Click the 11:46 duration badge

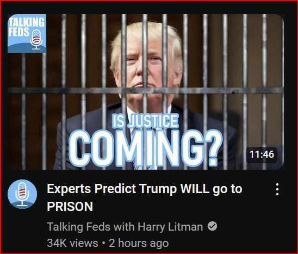point(262,154)
